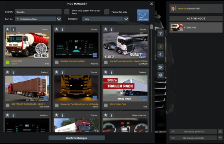Open info for bottom-row Topline truck mod

(62, 115)
